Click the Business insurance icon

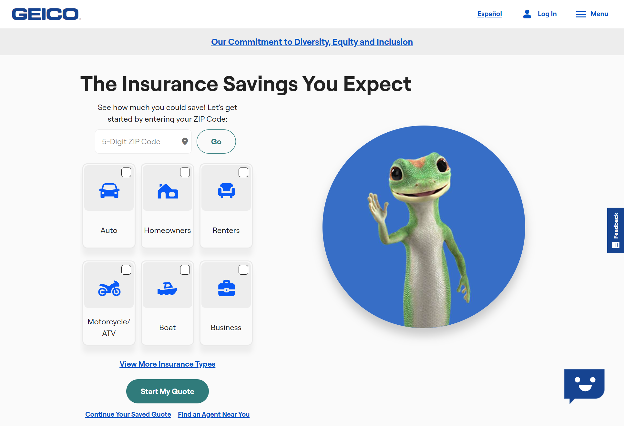click(x=226, y=288)
